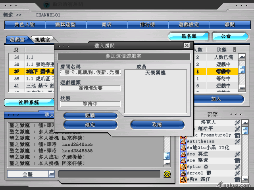The height and width of the screenshot is (190, 254).
Task: Click the 取消 cancel button
Action: tap(157, 125)
